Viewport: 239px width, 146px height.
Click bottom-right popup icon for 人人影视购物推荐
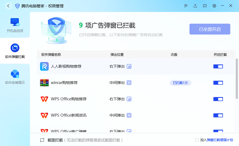coord(129,67)
